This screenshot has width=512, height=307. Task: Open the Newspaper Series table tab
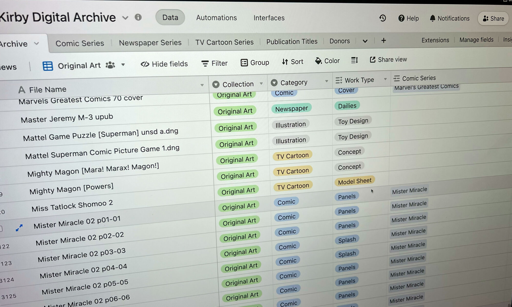pyautogui.click(x=150, y=42)
